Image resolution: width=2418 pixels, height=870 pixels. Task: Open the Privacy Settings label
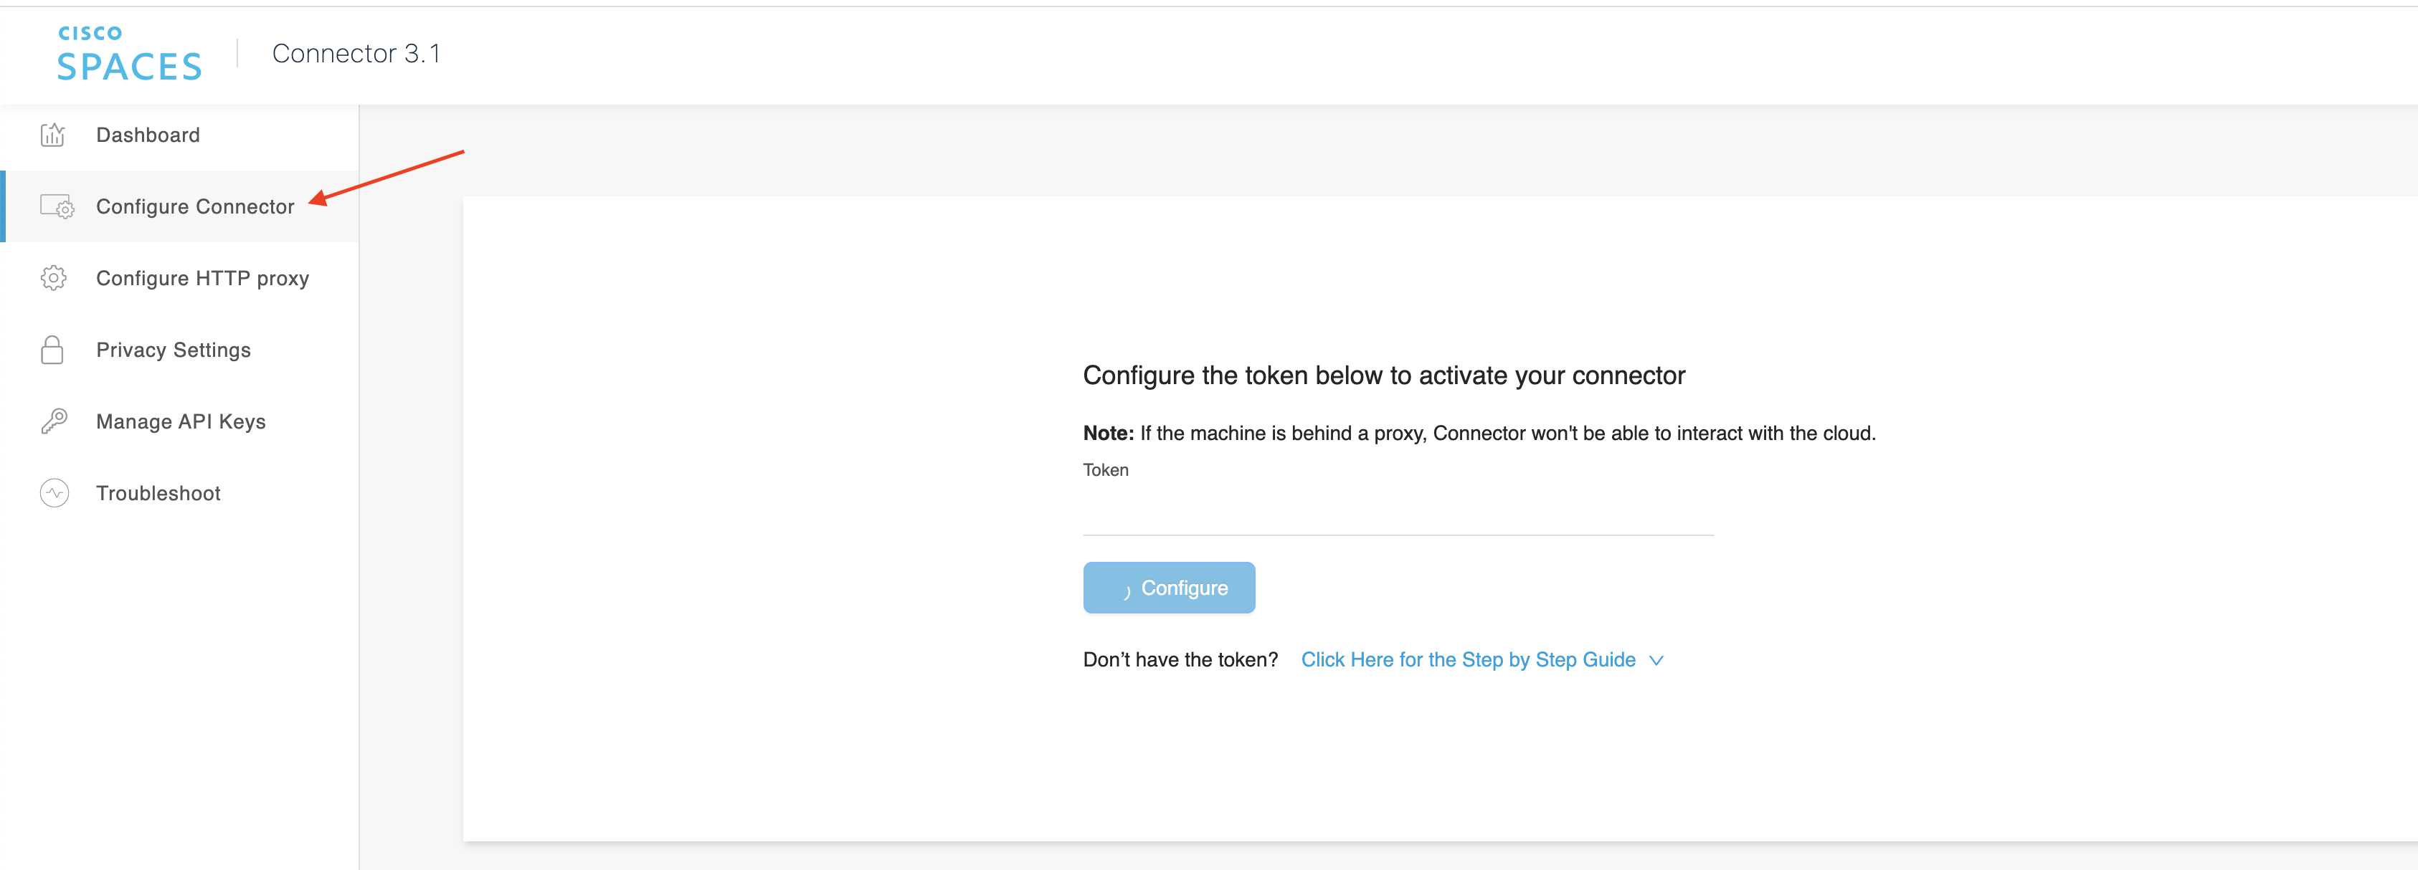pyautogui.click(x=173, y=350)
